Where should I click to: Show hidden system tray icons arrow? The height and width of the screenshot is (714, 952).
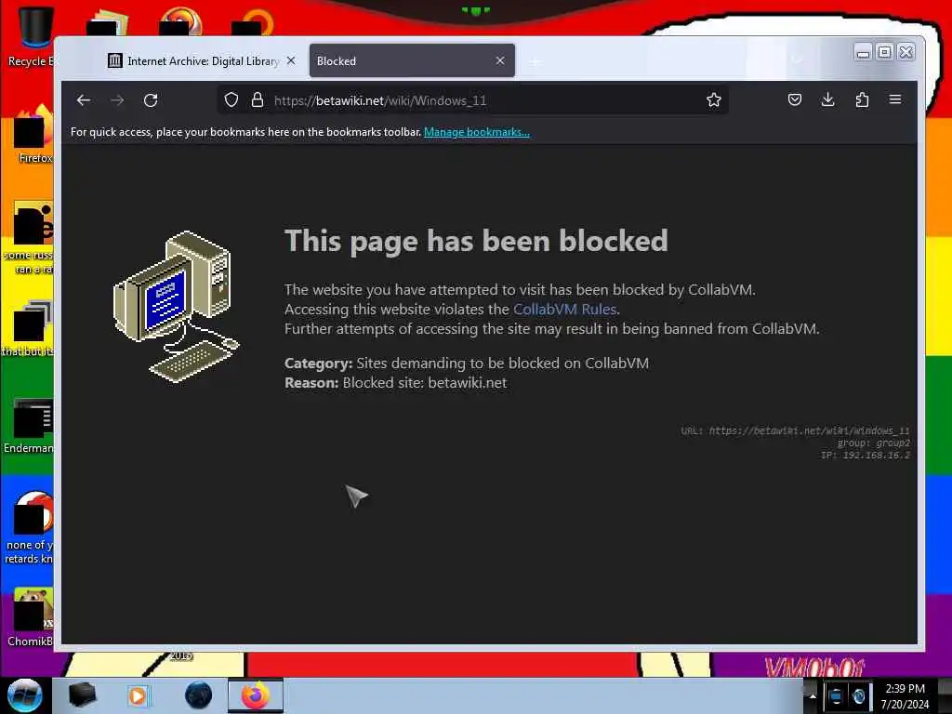pos(813,695)
